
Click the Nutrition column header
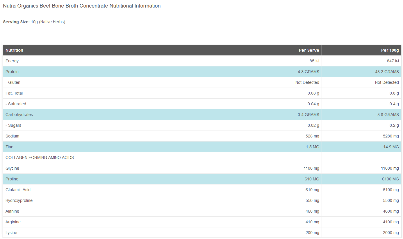tap(14, 50)
